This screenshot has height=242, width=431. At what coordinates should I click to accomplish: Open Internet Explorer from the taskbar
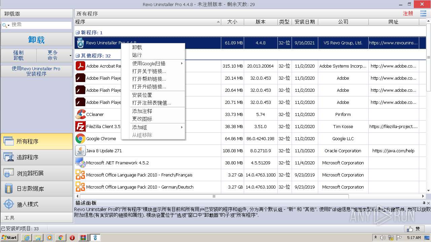[x=27, y=238]
